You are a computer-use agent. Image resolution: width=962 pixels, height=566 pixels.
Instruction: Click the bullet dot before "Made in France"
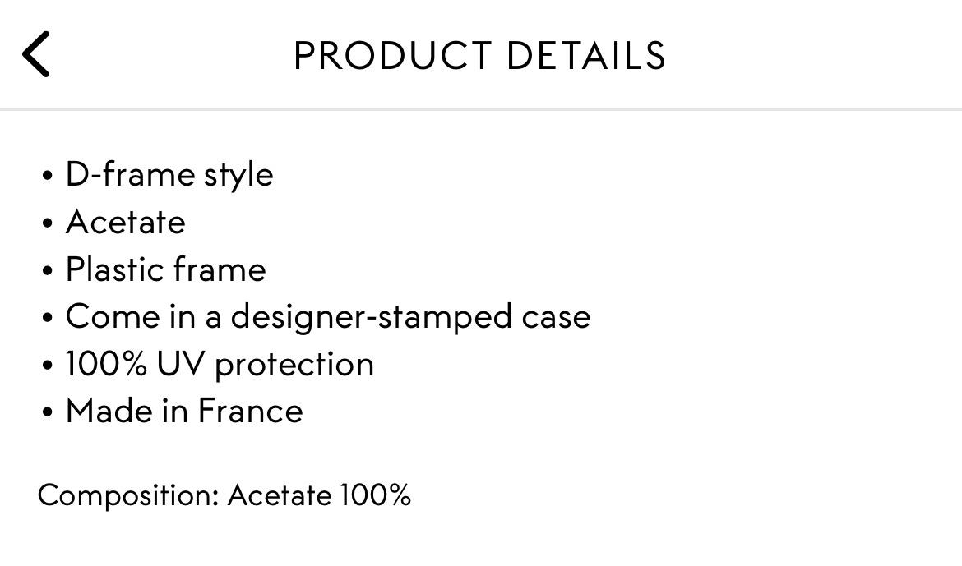click(48, 412)
